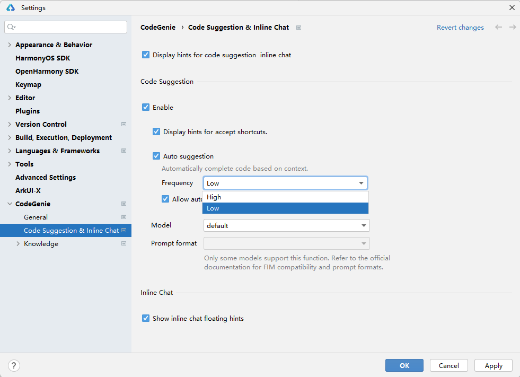
Task: Click the breadcrumb project-settings icon beside Inline Chat
Action: (299, 28)
